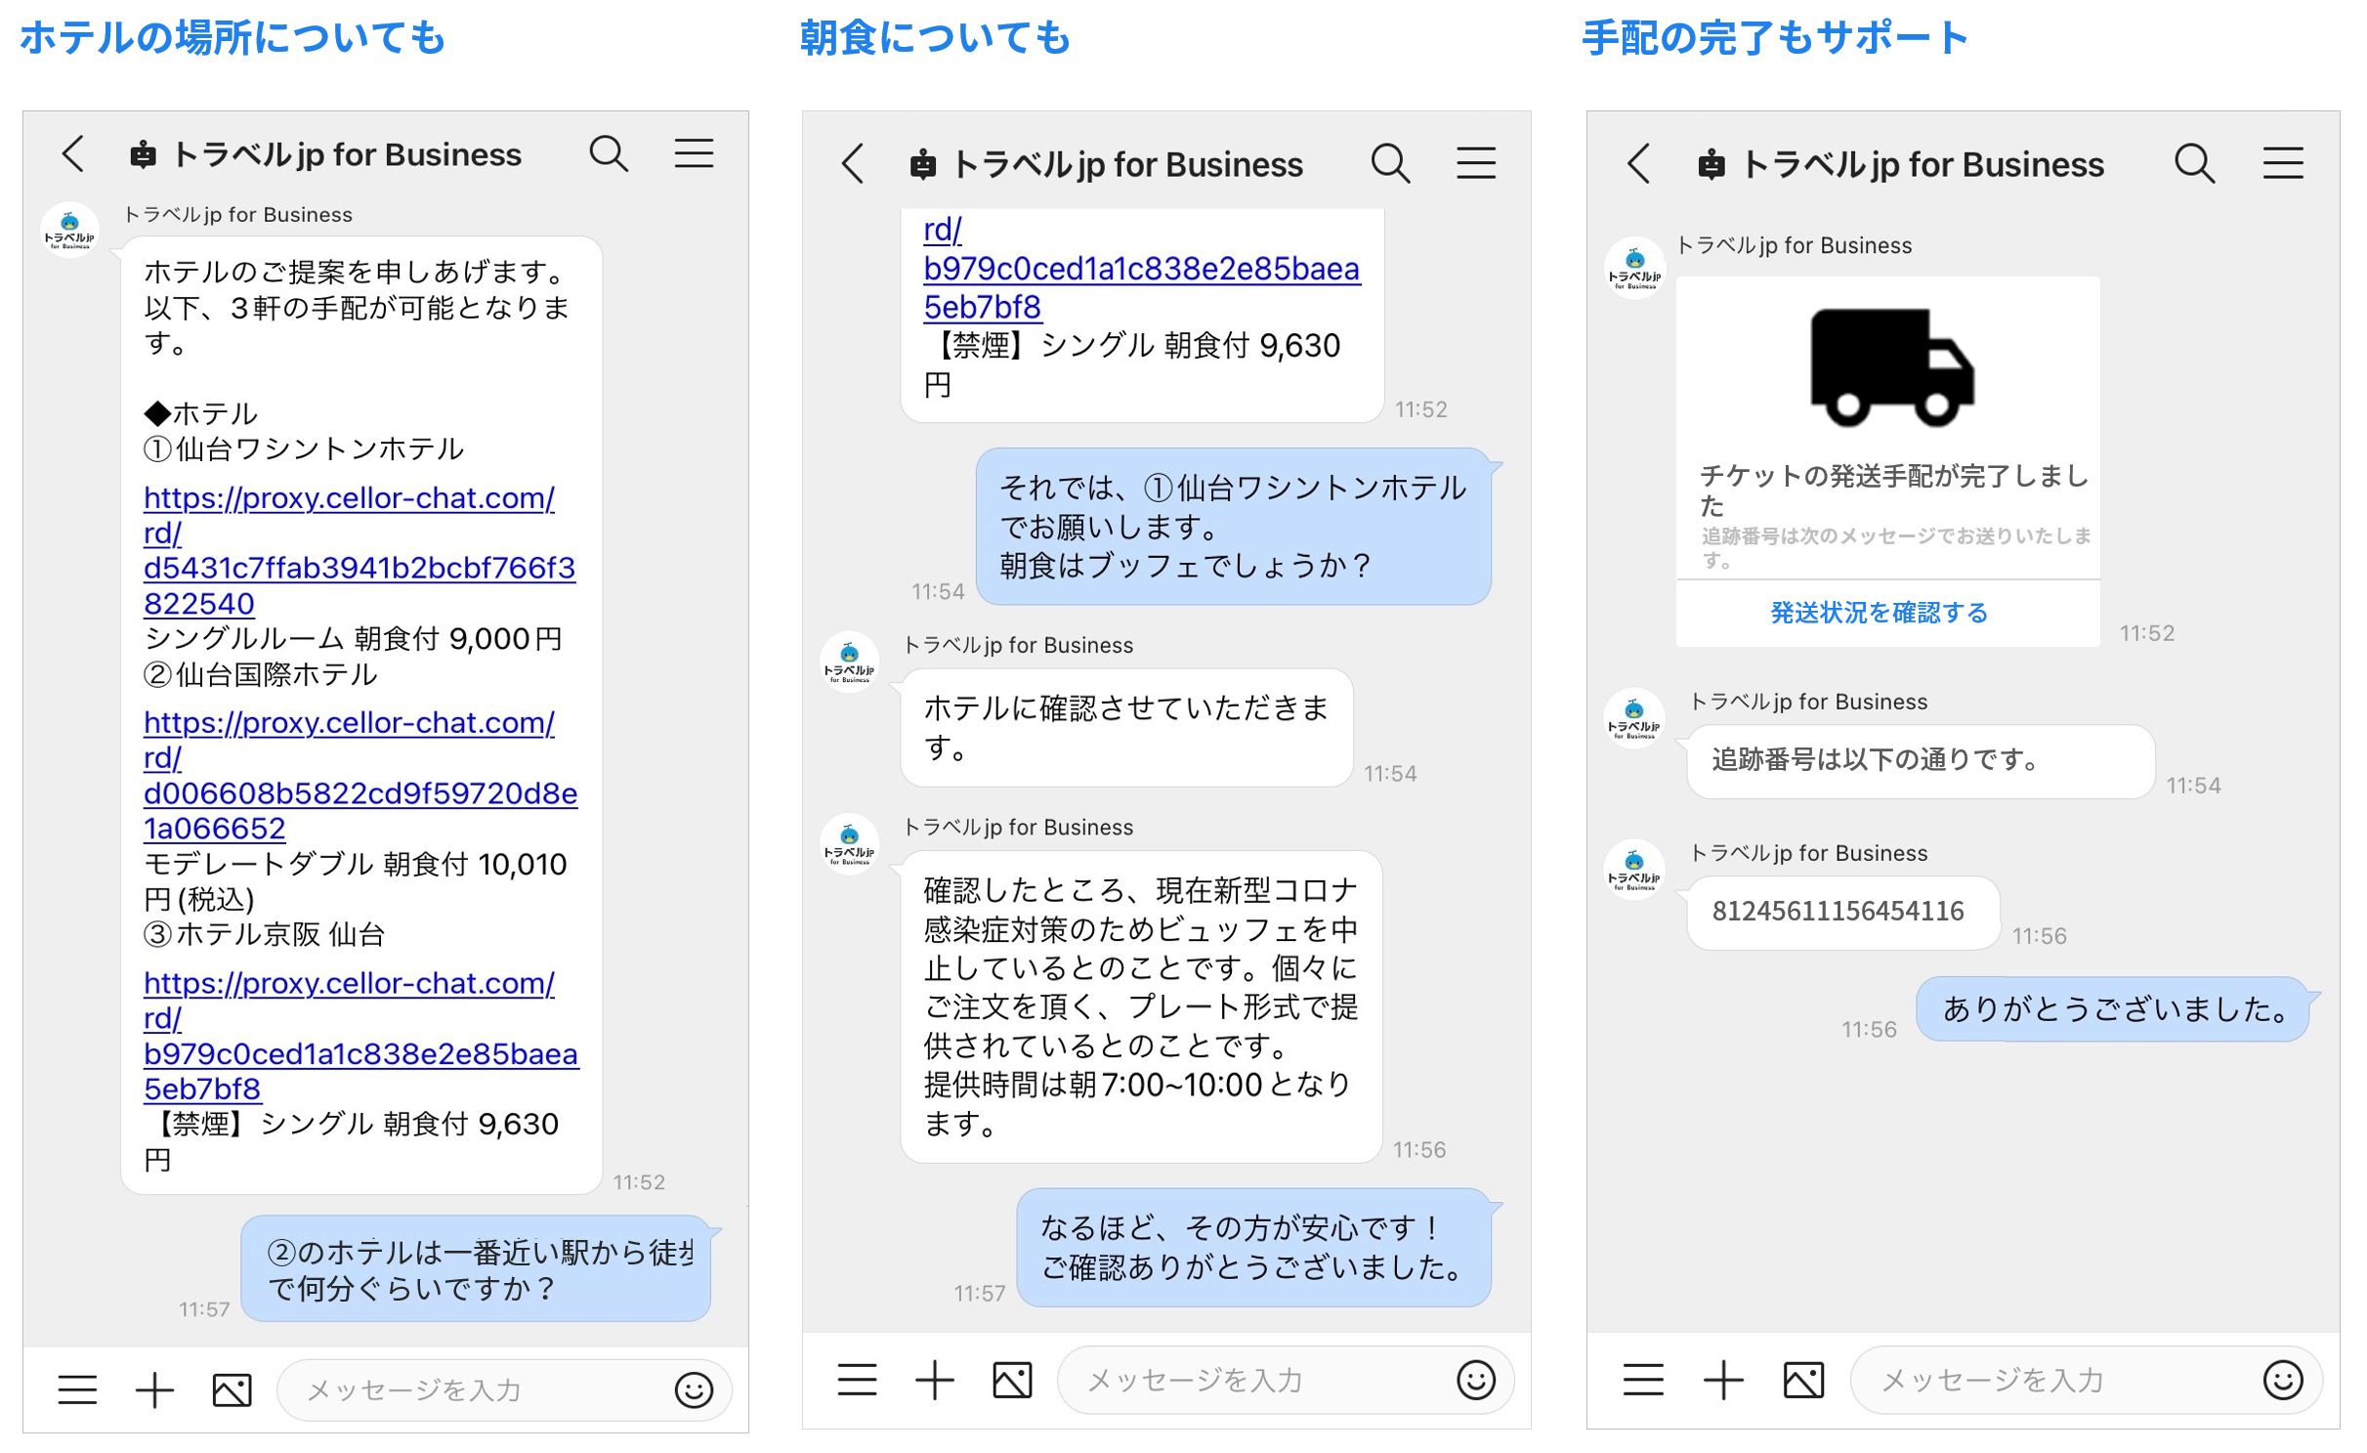Open hamburger menu in left chat header
Image resolution: width=2367 pixels, height=1453 pixels.
click(694, 153)
